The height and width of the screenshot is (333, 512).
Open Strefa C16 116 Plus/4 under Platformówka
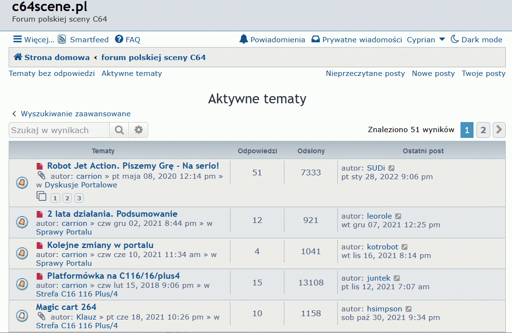pyautogui.click(x=77, y=294)
